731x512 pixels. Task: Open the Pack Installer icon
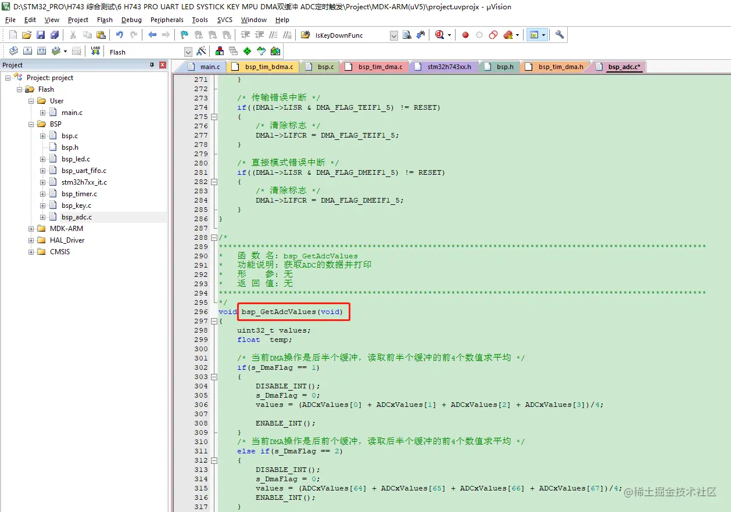[275, 52]
